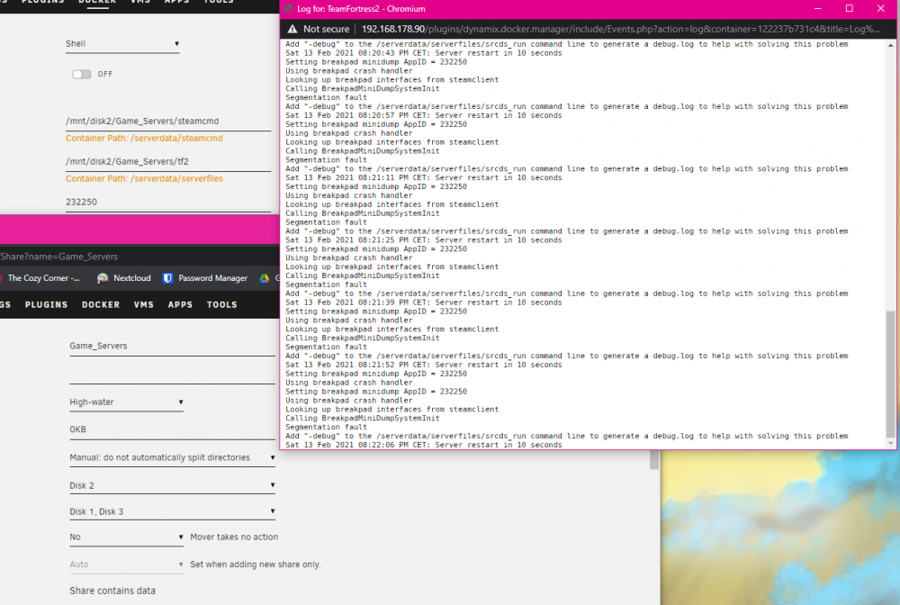The height and width of the screenshot is (605, 900).
Task: Open the No dropdown beside Mover takes no action
Action: pyautogui.click(x=126, y=537)
